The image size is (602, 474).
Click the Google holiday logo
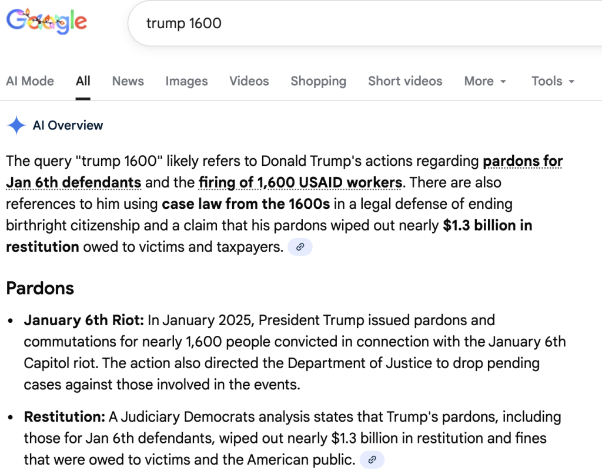(x=46, y=23)
